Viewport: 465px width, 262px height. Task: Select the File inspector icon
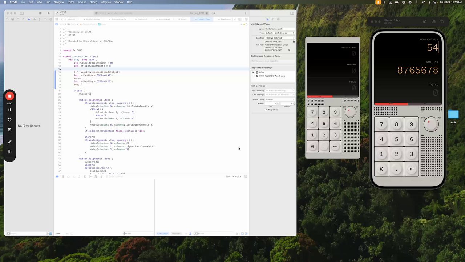click(267, 19)
